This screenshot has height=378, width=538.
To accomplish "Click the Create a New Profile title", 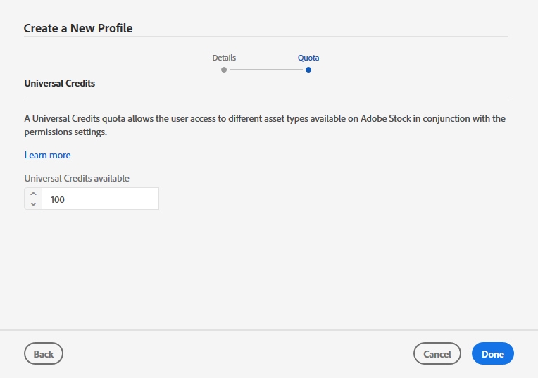I will click(x=78, y=28).
